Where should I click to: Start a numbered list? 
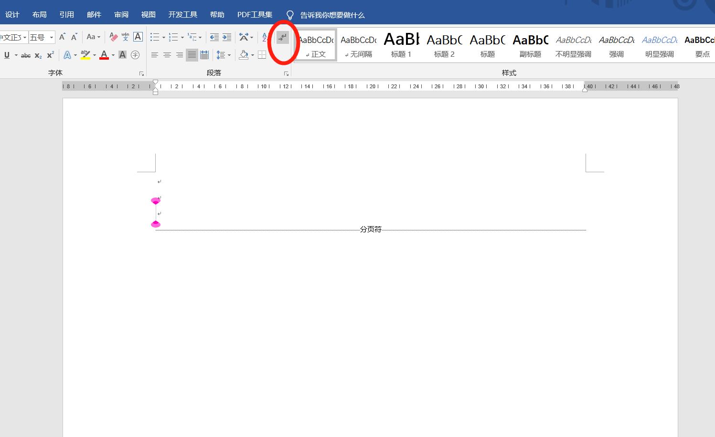[x=173, y=37]
